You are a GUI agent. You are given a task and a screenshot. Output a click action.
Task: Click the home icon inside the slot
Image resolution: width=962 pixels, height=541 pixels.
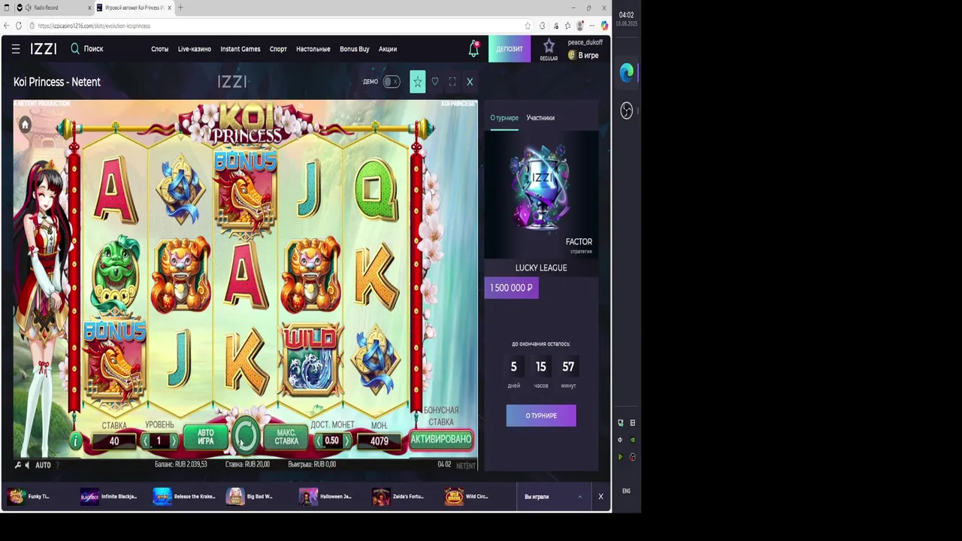(x=25, y=125)
